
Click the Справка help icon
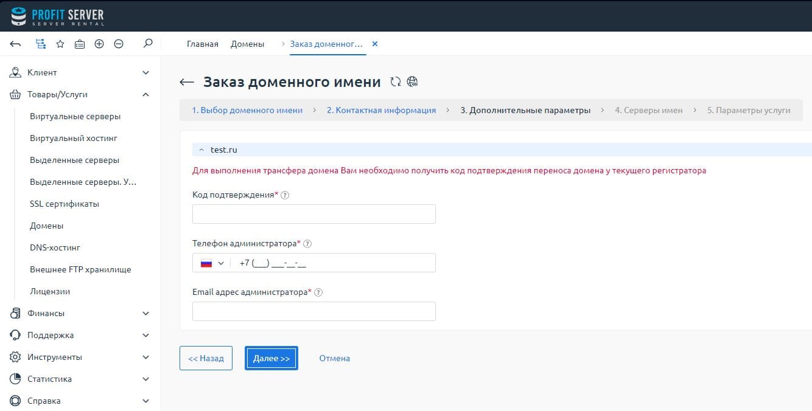click(16, 401)
